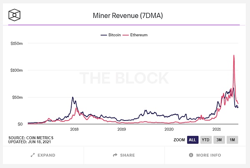Click the Miner Revenue (7DMA) title

[x=125, y=15]
